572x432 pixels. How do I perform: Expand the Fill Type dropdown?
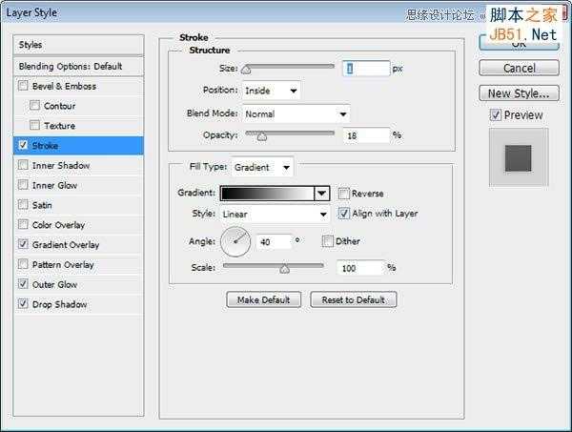(262, 168)
